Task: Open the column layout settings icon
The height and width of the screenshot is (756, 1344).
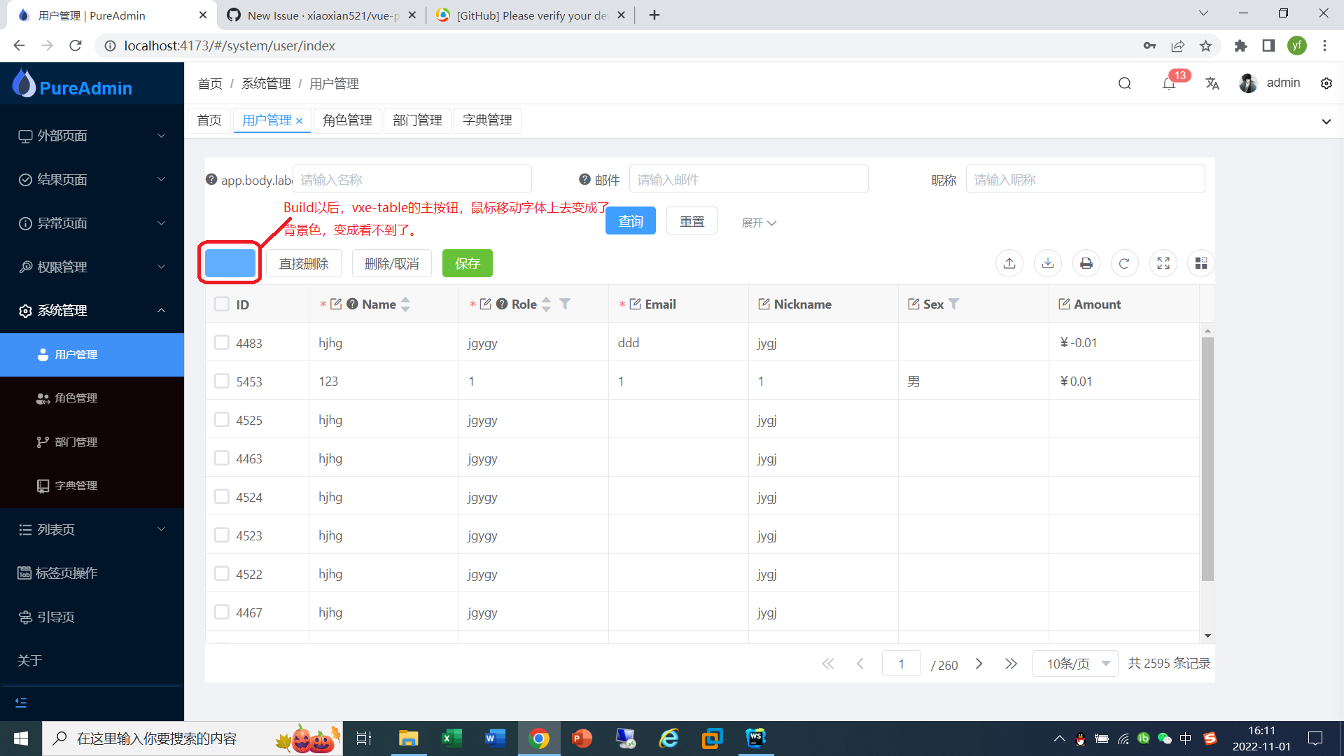Action: 1202,263
